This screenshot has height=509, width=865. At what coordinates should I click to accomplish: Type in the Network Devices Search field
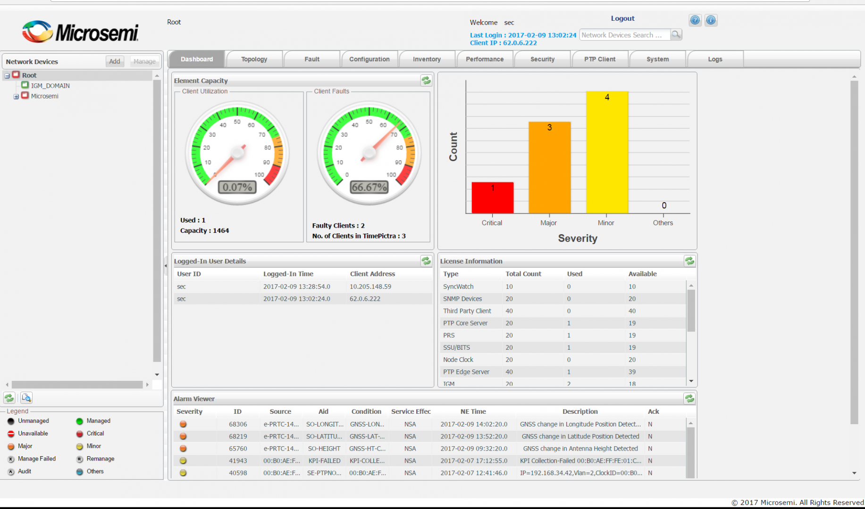623,34
